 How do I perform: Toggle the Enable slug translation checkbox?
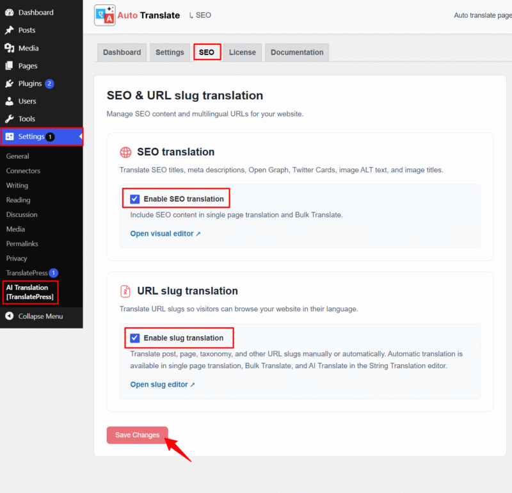134,338
